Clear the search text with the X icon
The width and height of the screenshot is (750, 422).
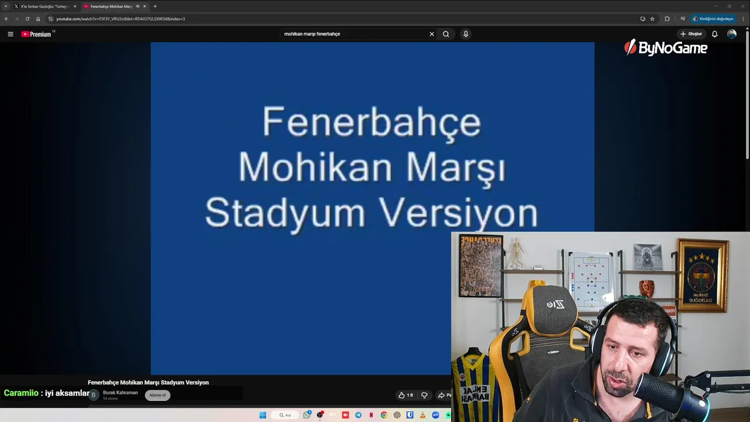tap(432, 34)
